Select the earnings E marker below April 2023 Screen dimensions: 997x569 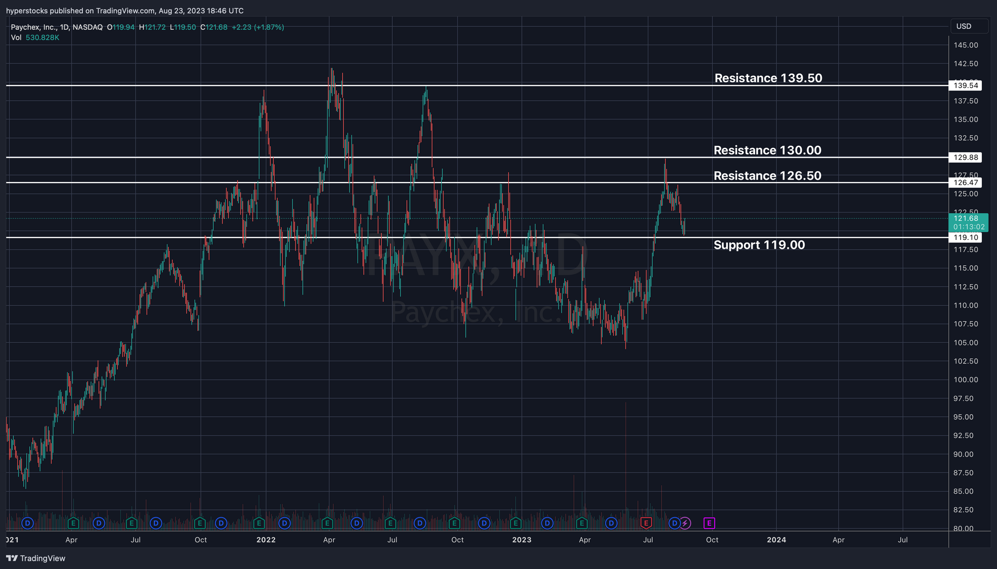[x=581, y=523]
